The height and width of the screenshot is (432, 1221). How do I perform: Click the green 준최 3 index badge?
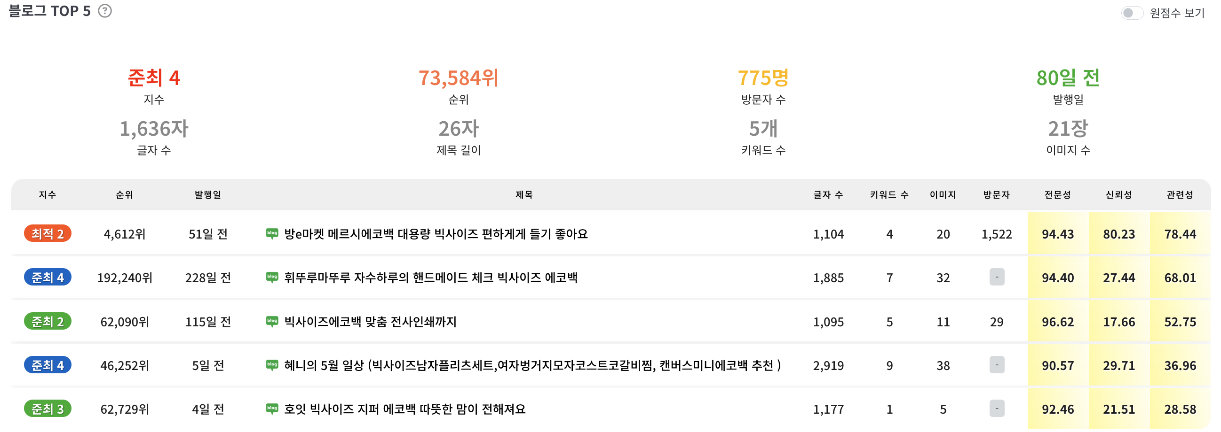[x=48, y=409]
